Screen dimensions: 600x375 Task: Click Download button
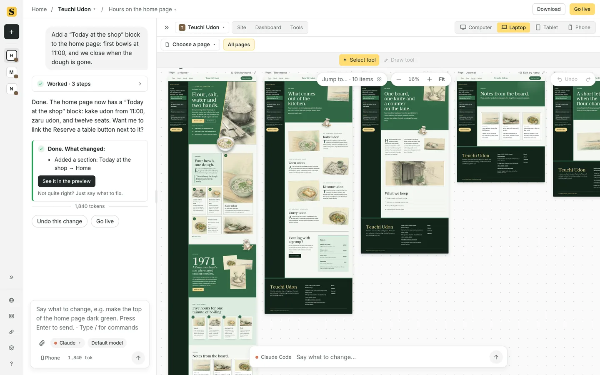click(x=549, y=9)
